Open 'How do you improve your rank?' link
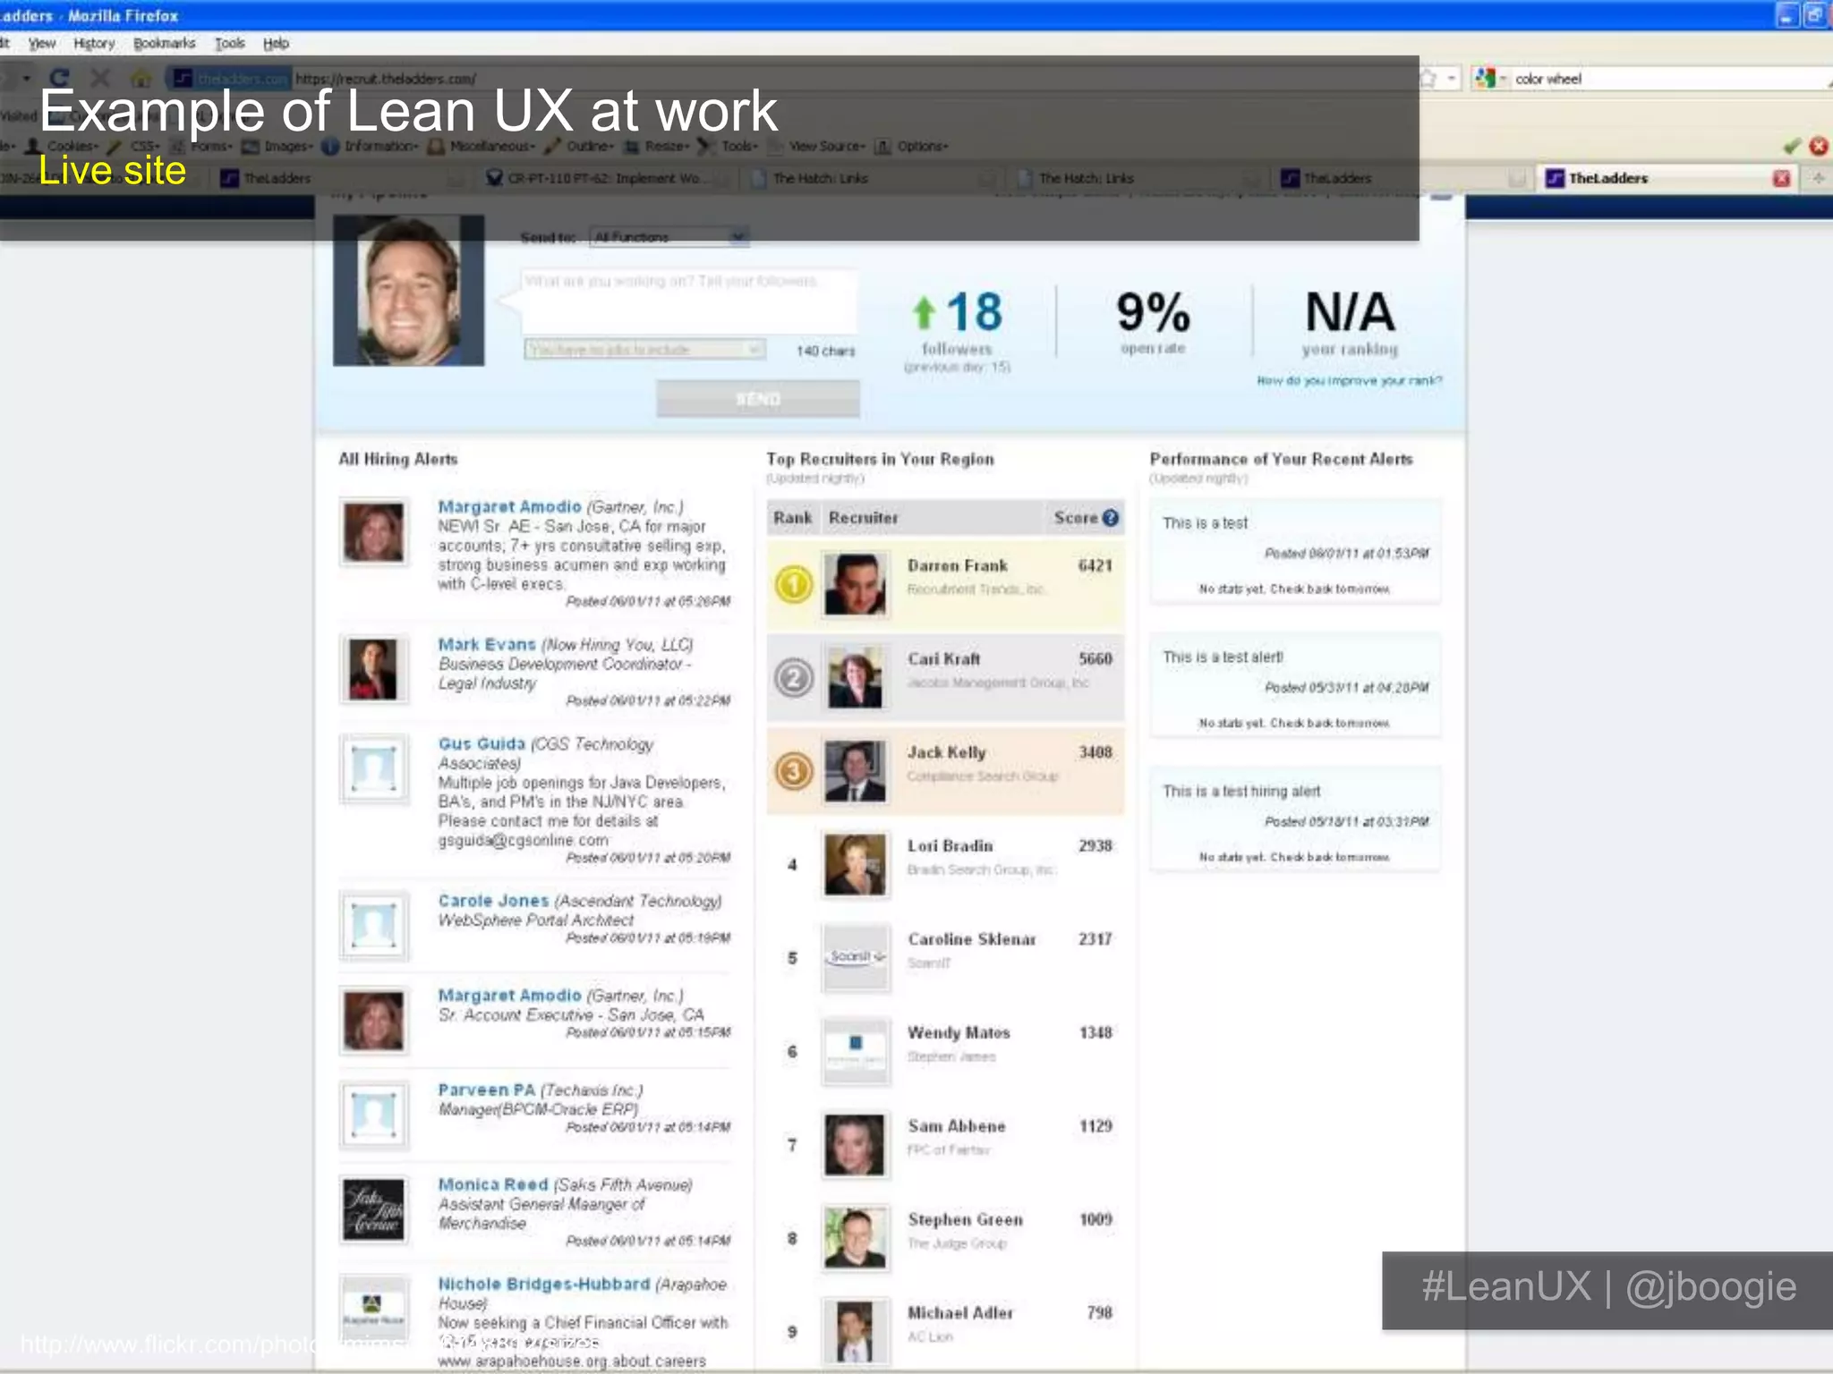 tap(1349, 380)
